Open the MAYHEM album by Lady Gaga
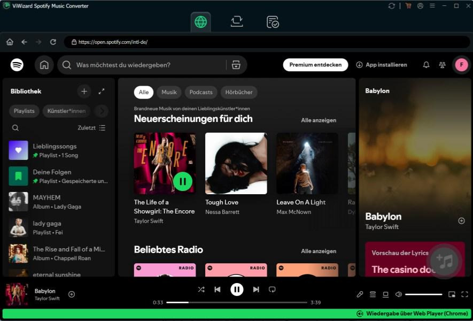 click(x=59, y=202)
